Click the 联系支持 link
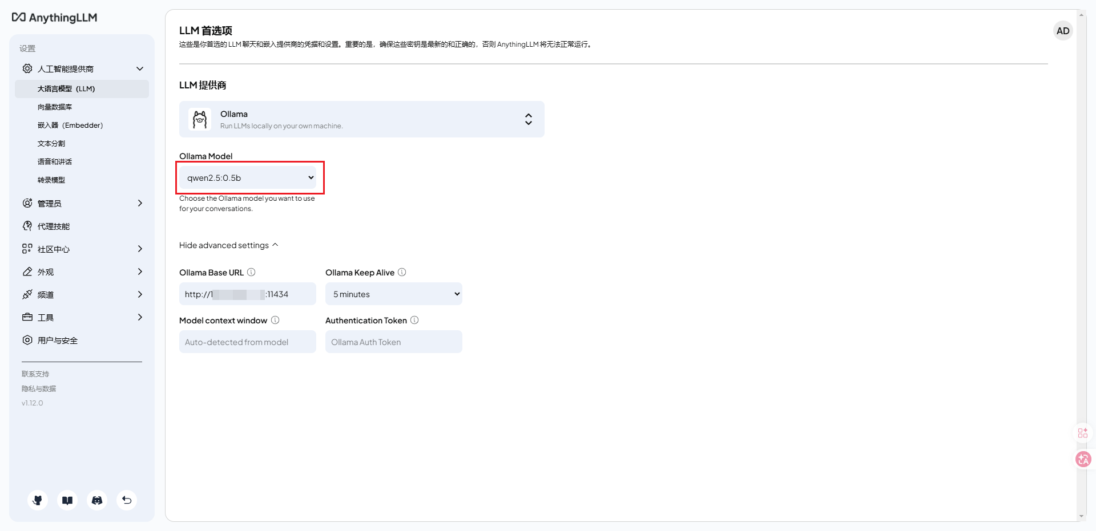 (35, 374)
